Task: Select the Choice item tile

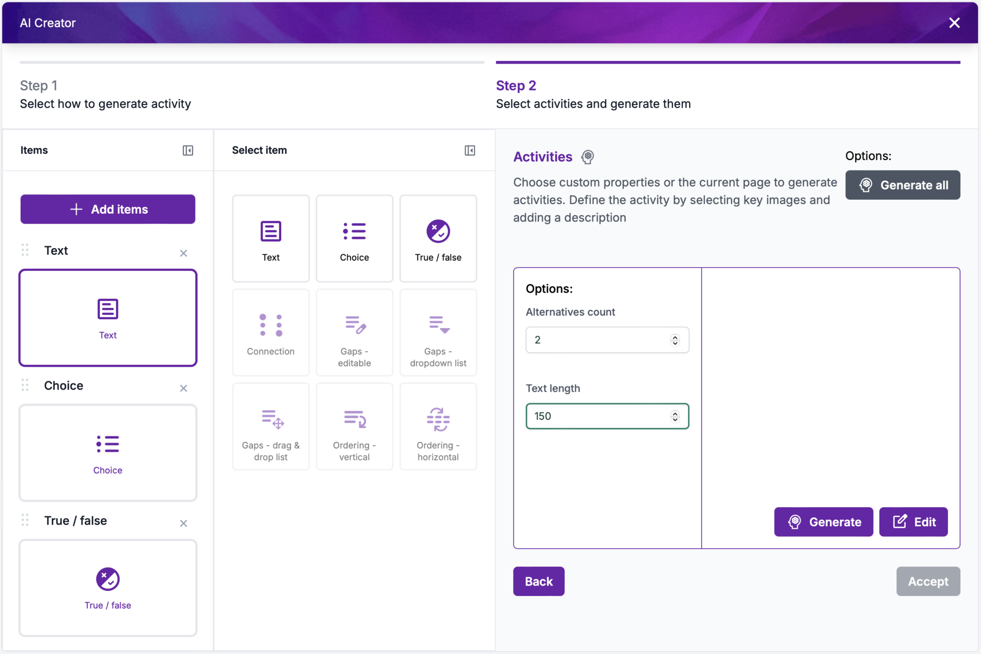Action: pyautogui.click(x=354, y=238)
